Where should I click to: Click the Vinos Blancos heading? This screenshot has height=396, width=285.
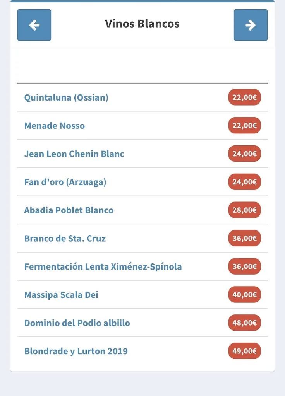[x=142, y=24]
